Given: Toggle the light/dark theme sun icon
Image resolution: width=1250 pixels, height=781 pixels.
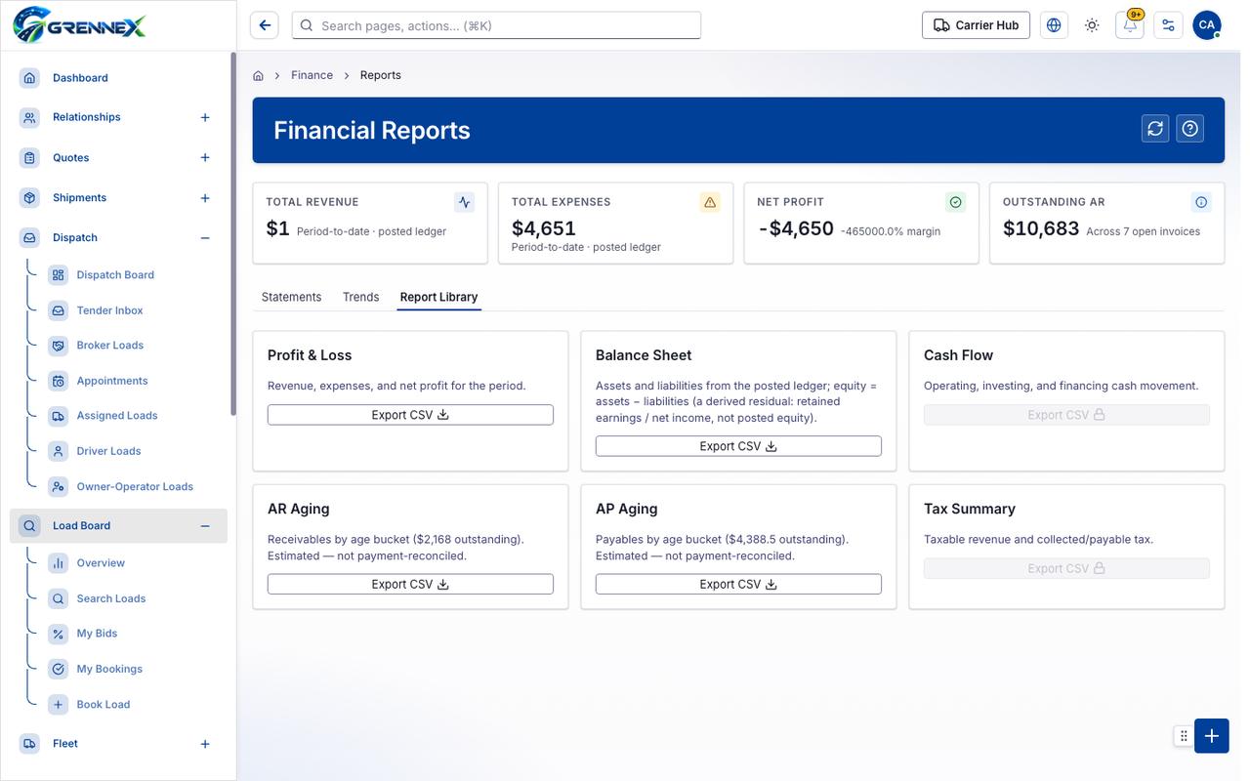Looking at the screenshot, I should point(1092,25).
